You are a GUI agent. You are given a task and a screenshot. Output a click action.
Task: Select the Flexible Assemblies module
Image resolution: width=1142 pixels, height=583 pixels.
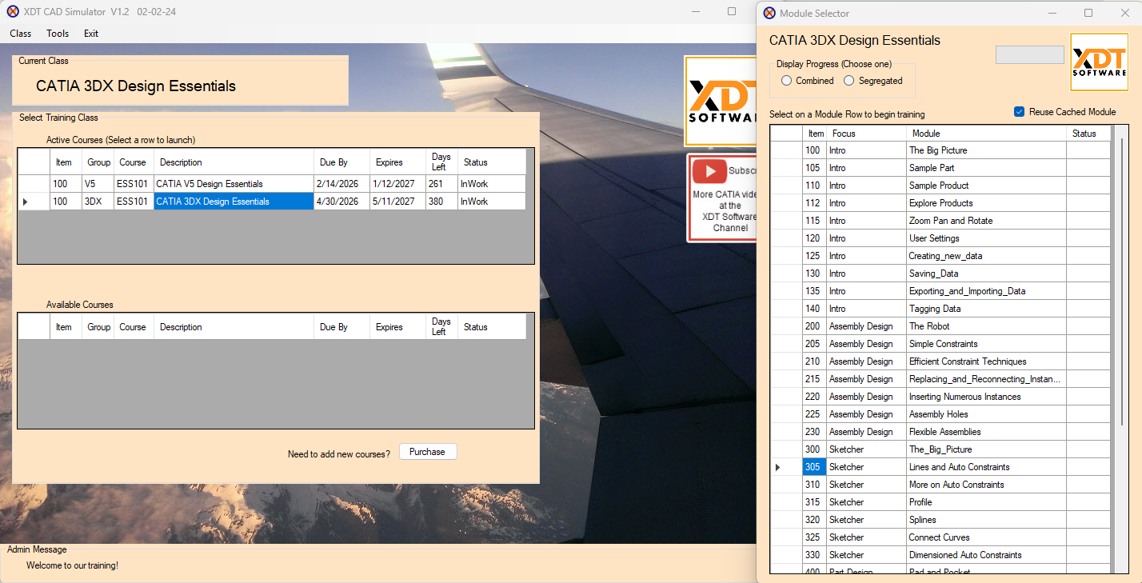[x=940, y=432]
